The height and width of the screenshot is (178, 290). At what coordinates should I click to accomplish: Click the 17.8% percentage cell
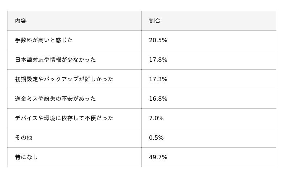[x=158, y=60]
